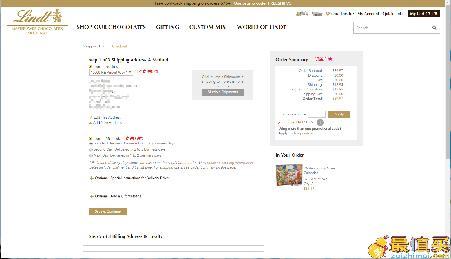Image resolution: width=451 pixels, height=259 pixels.
Task: Click the plus icon for Add New Address
Action: pyautogui.click(x=90, y=123)
